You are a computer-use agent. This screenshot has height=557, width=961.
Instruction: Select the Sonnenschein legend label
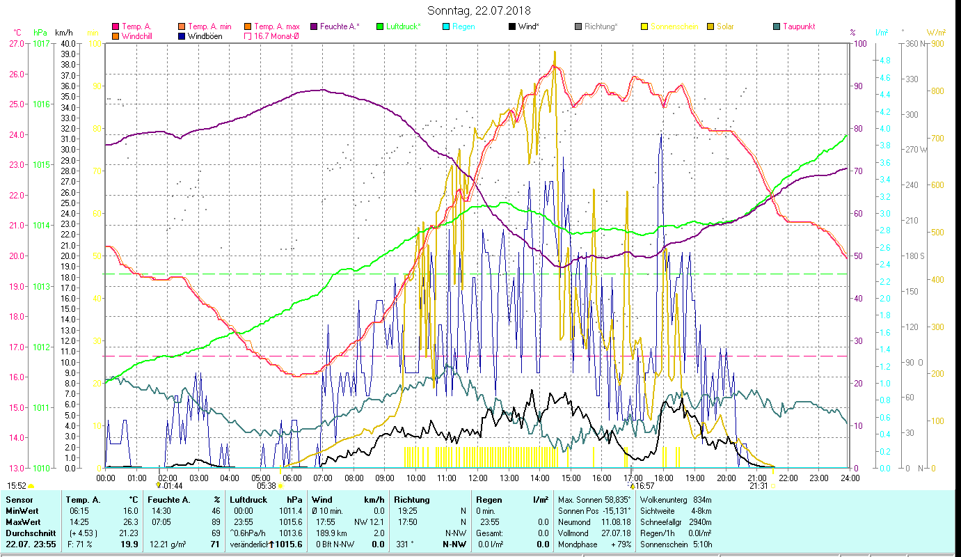point(674,27)
